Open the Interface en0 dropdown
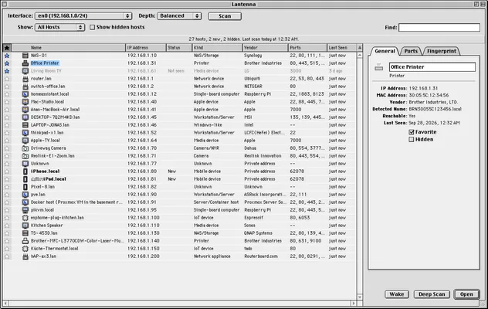Viewport: 488px width, 309px height. click(x=83, y=16)
